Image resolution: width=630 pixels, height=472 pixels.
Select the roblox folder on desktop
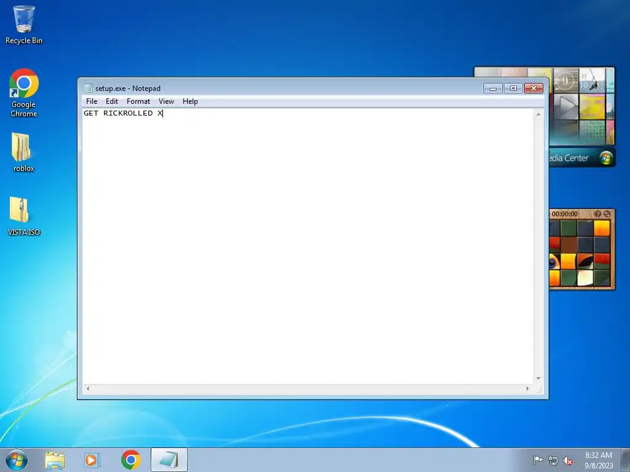point(23,152)
